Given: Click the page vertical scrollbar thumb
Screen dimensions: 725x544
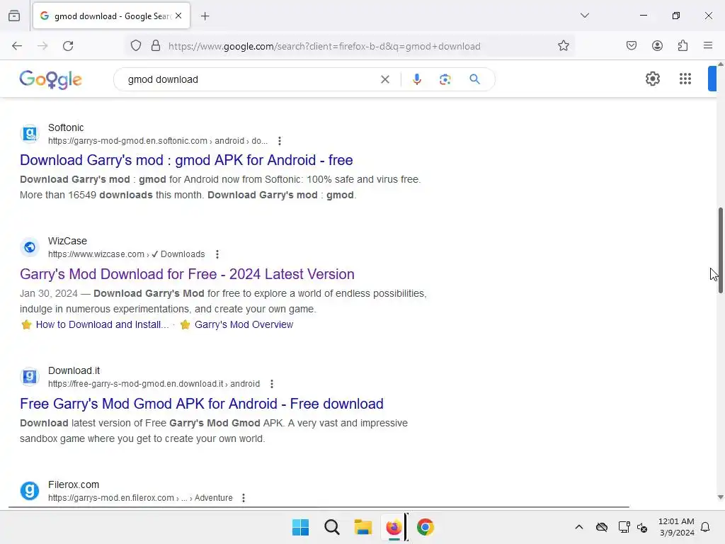Looking at the screenshot, I should click(x=720, y=250).
